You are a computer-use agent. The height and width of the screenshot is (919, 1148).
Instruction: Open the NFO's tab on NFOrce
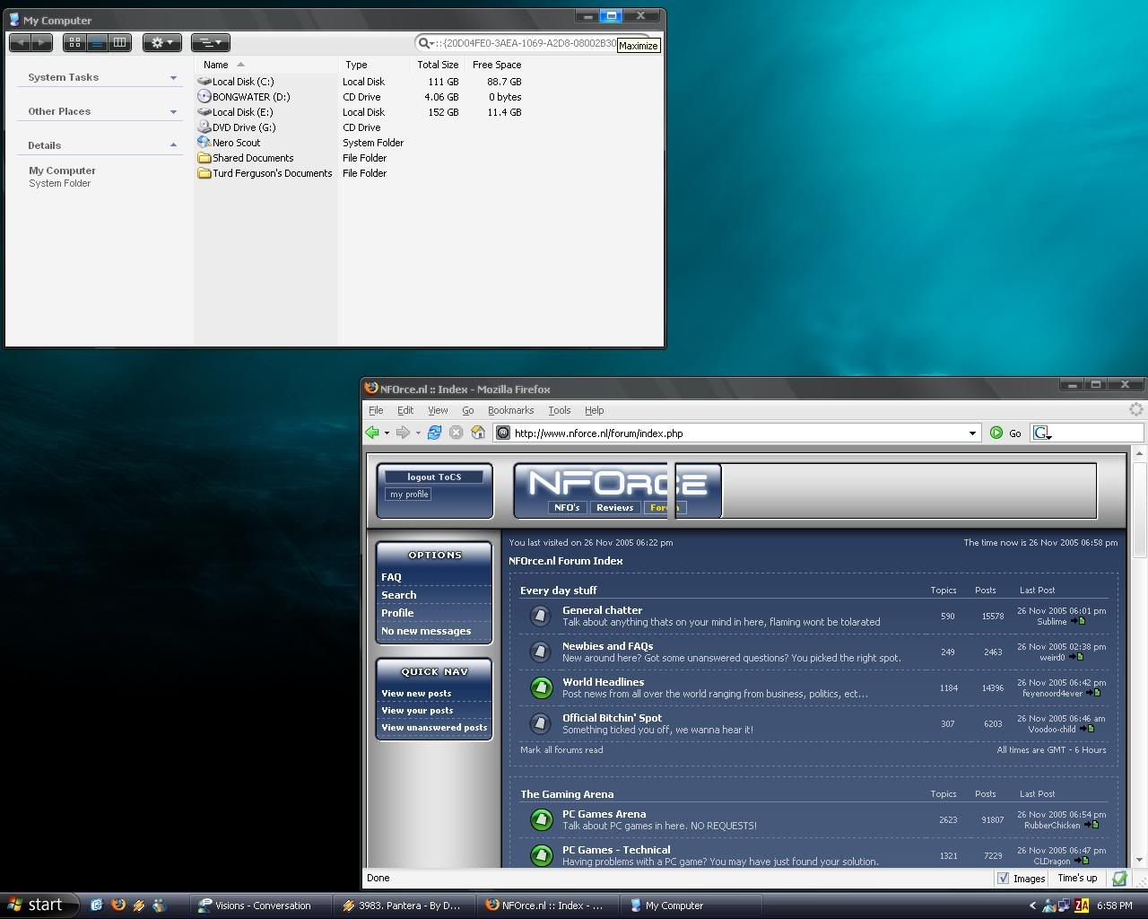pos(567,508)
